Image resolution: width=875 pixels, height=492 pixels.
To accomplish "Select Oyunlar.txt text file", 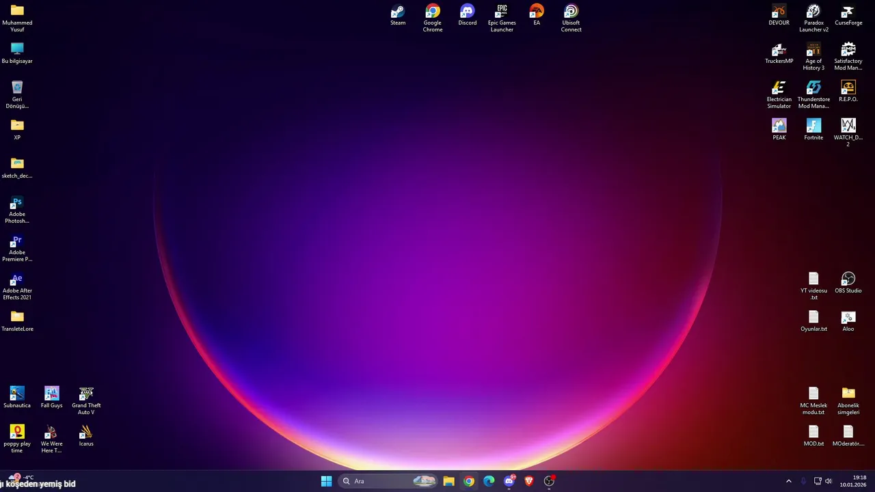I will click(813, 321).
